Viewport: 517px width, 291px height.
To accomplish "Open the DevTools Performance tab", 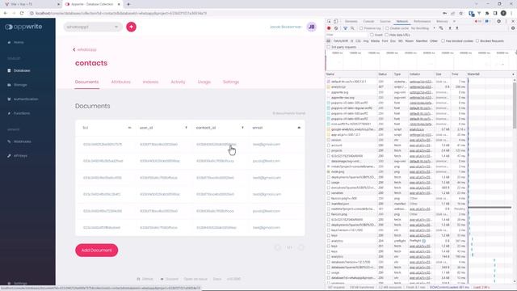I will pyautogui.click(x=422, y=22).
